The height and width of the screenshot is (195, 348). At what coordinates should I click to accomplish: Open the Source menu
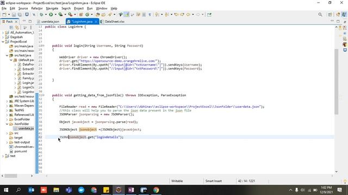coord(23,9)
